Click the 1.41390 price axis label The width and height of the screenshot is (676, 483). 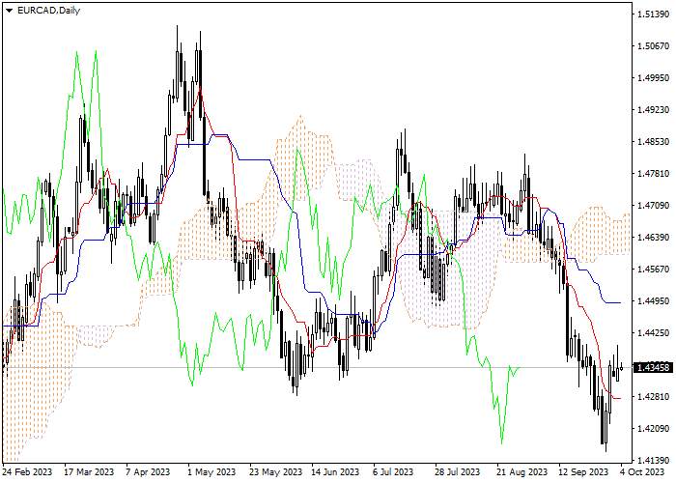(654, 461)
